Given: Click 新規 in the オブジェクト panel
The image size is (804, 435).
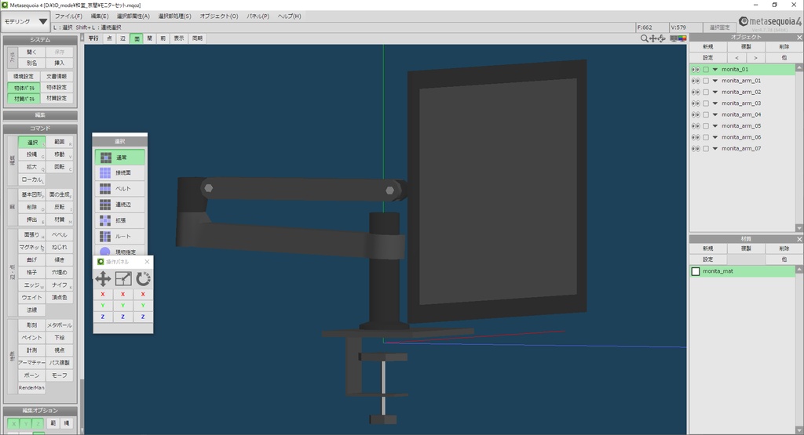Looking at the screenshot, I should point(708,46).
